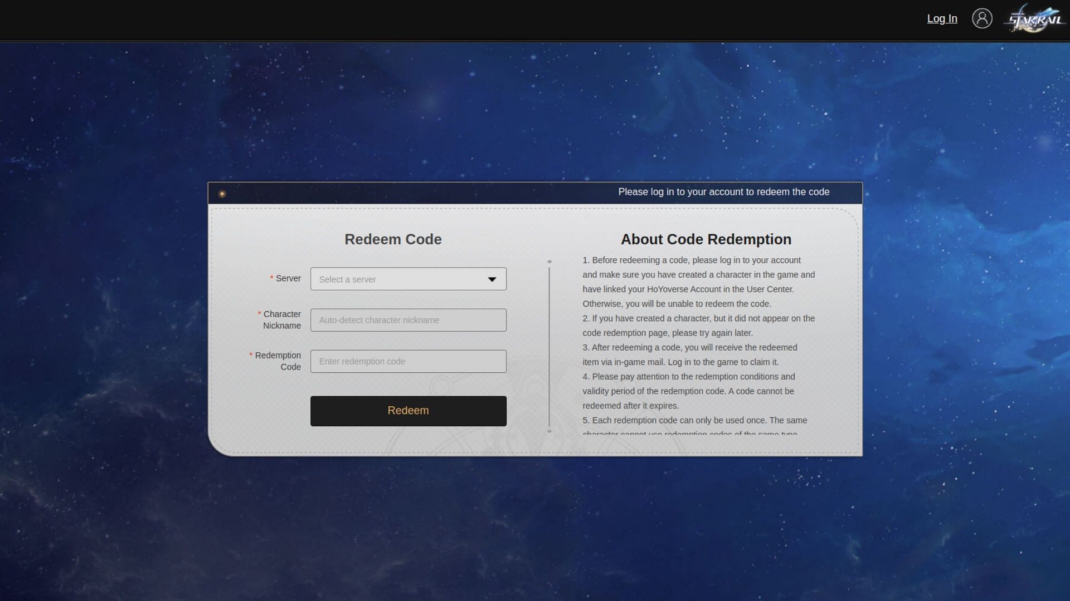The height and width of the screenshot is (601, 1070).
Task: Click the sun notice icon in banner
Action: (x=222, y=194)
